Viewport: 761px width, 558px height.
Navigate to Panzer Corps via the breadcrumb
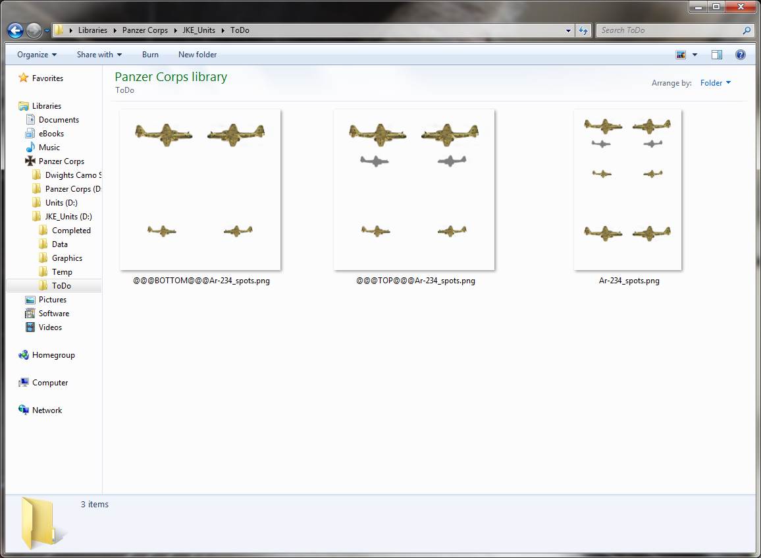145,30
